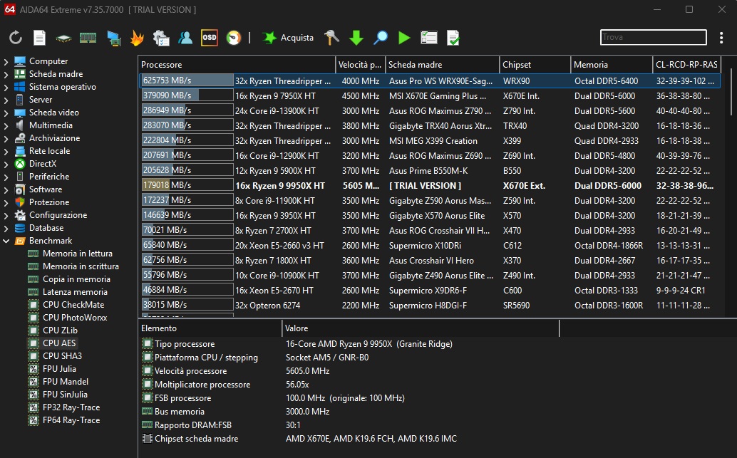
Task: Open the gauge sensor panel icon
Action: click(234, 38)
